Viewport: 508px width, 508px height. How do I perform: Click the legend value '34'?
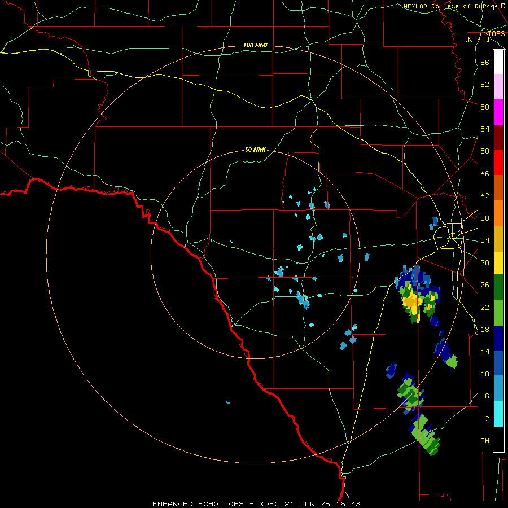click(485, 240)
